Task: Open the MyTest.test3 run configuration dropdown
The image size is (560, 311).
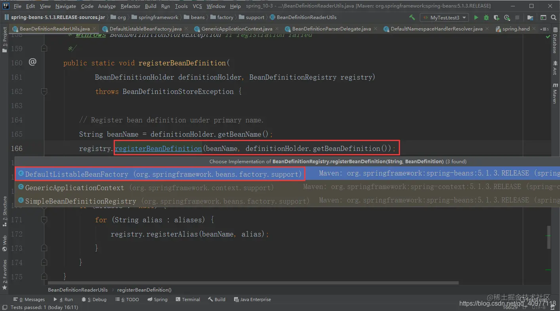Action: pos(444,17)
